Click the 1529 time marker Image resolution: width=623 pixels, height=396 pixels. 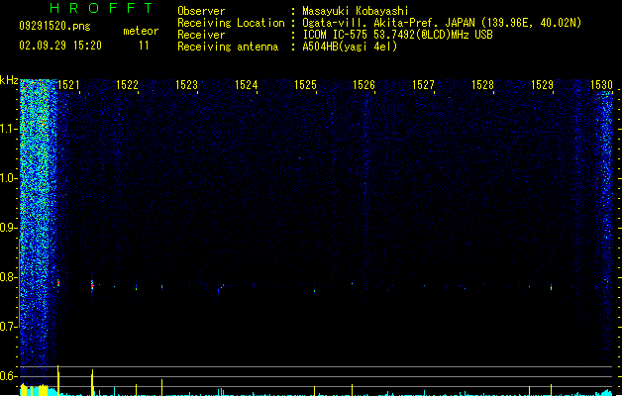pyautogui.click(x=543, y=85)
